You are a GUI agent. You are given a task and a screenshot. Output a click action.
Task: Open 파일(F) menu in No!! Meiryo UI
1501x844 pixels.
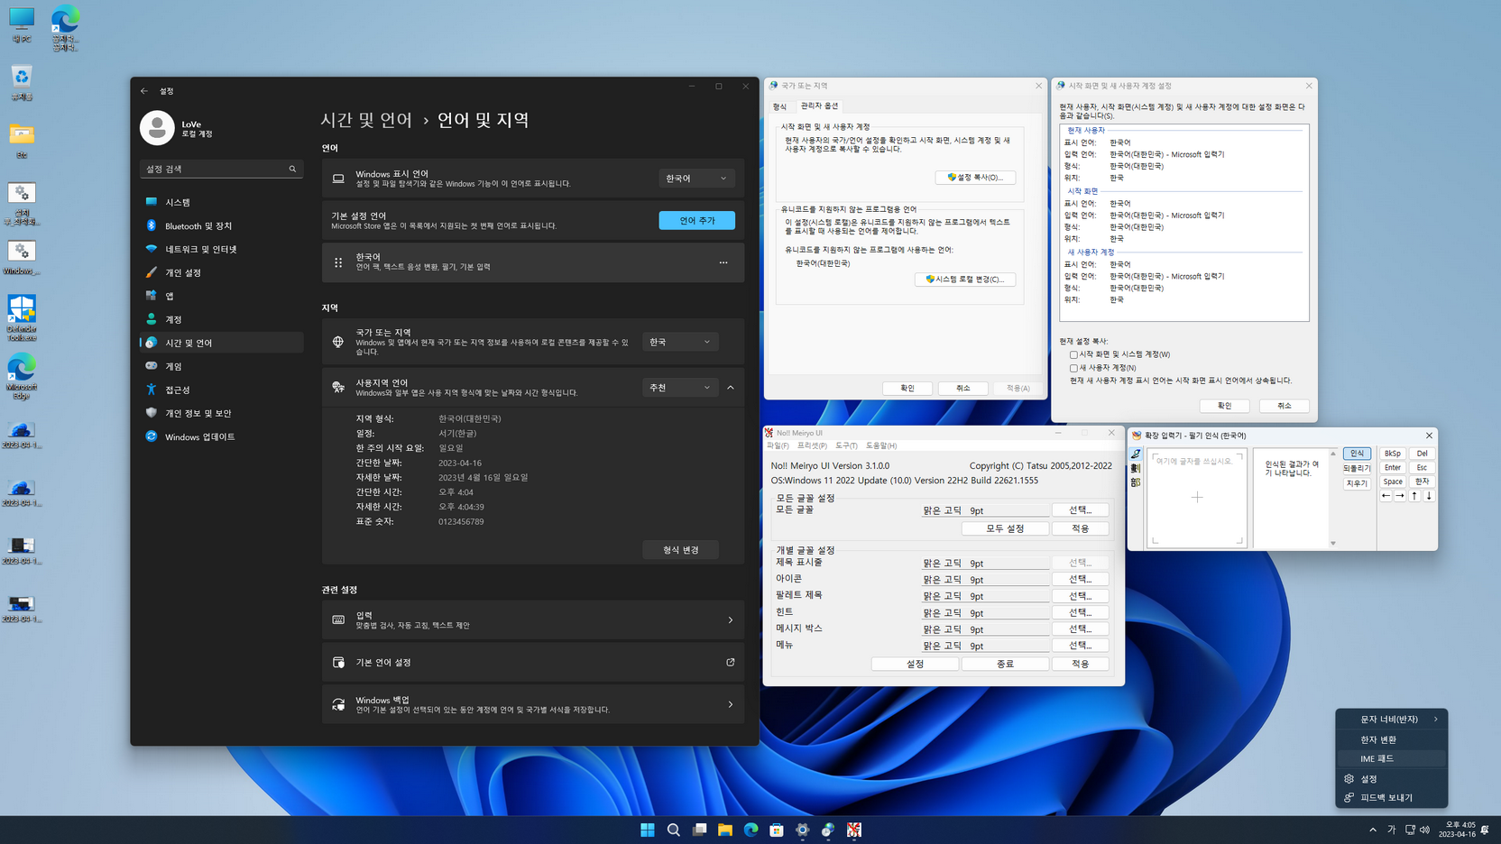point(778,445)
